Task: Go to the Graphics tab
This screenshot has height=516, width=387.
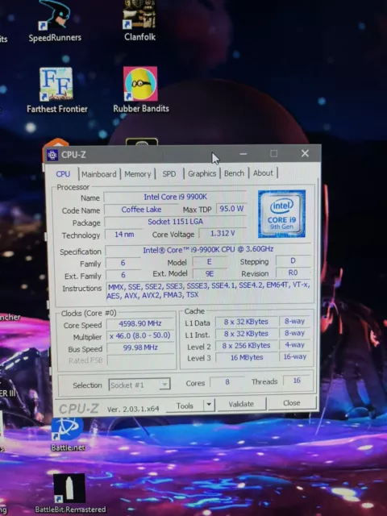Action: coord(202,173)
